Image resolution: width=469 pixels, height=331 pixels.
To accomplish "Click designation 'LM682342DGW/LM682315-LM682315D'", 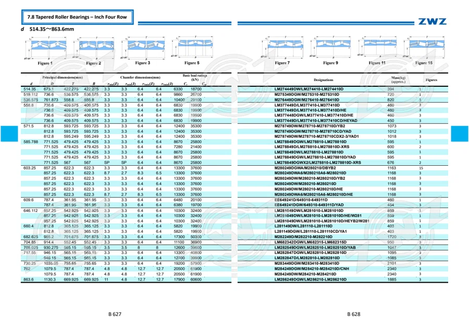I will [x=311, y=242].
